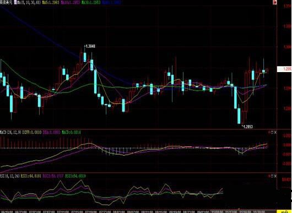This screenshot has width=292, height=213.
Task: Close the MACD indicator panel
Action: pyautogui.click(x=275, y=132)
